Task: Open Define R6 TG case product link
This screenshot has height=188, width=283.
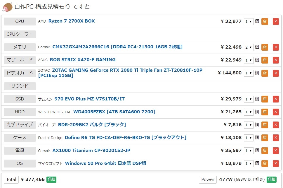Action: pyautogui.click(x=125, y=138)
